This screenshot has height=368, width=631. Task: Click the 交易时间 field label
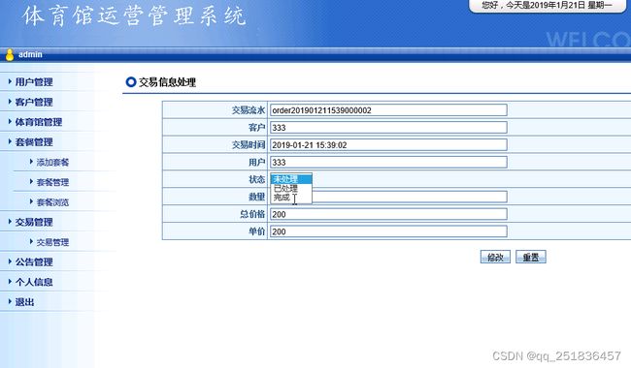pos(249,145)
